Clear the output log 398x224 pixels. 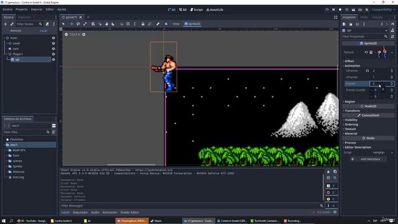[328, 172]
